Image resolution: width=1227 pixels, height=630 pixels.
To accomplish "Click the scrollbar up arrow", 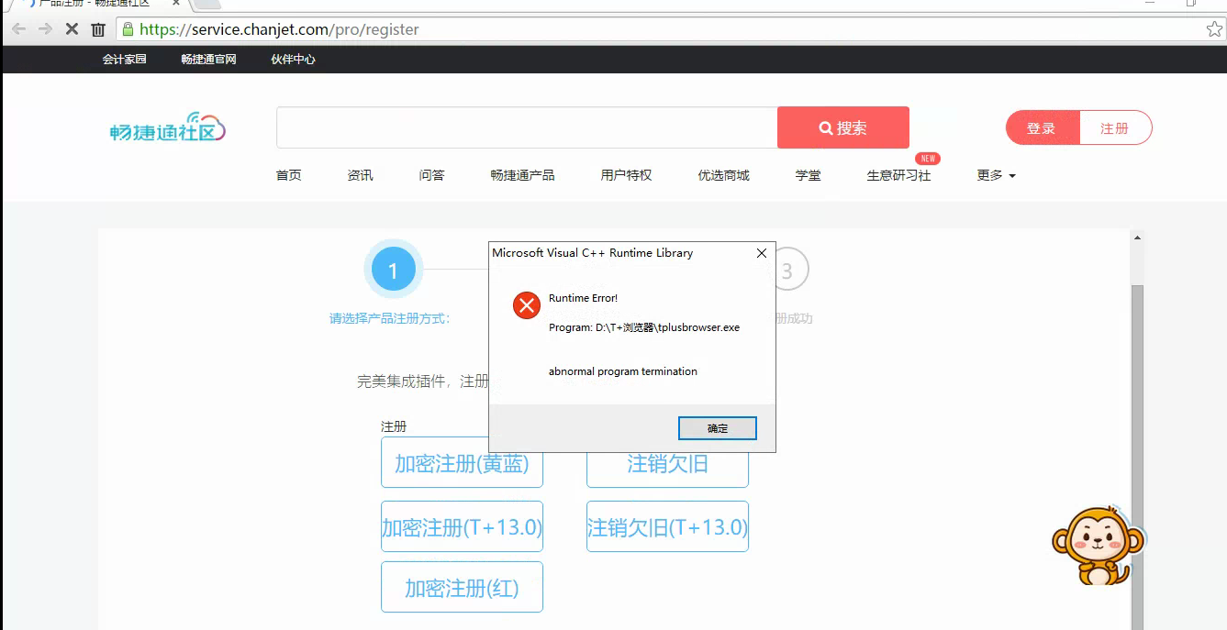I will (x=1138, y=238).
